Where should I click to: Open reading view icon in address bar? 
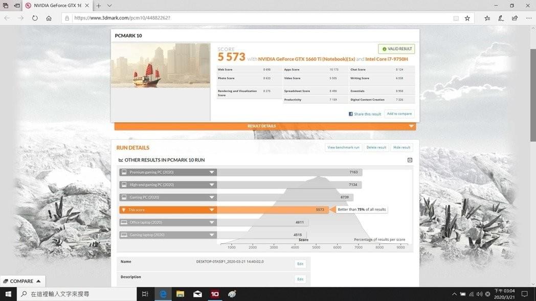456,18
